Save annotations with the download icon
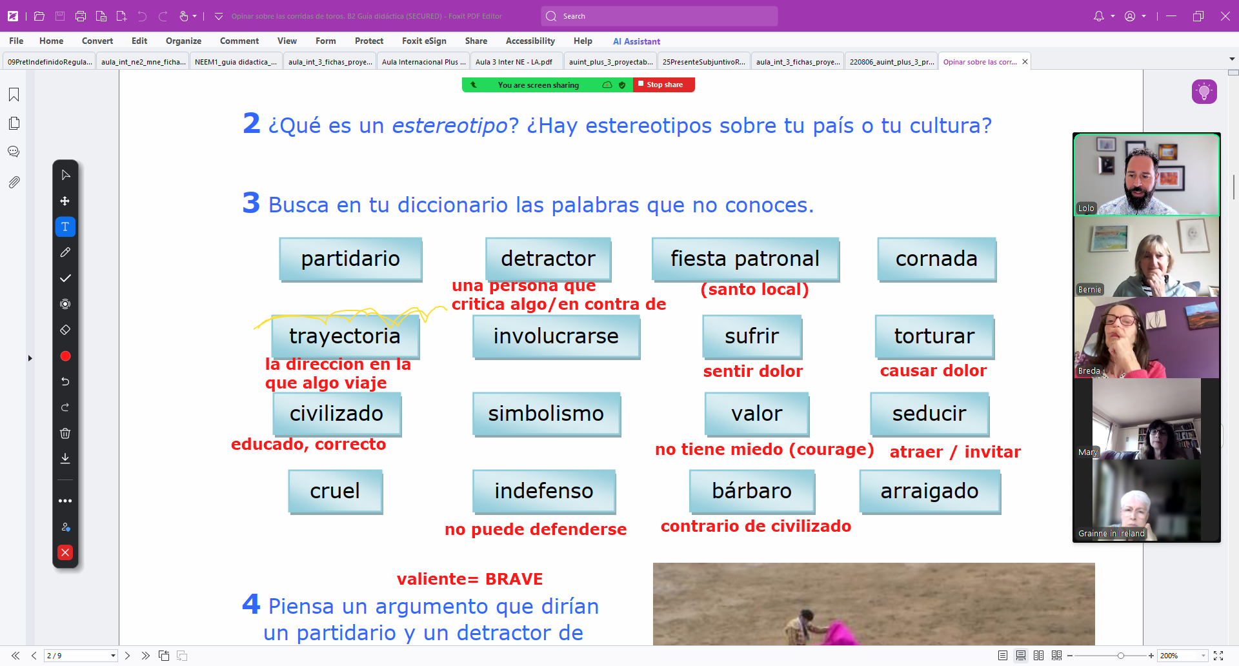Screen dimensions: 1239x666 point(65,459)
